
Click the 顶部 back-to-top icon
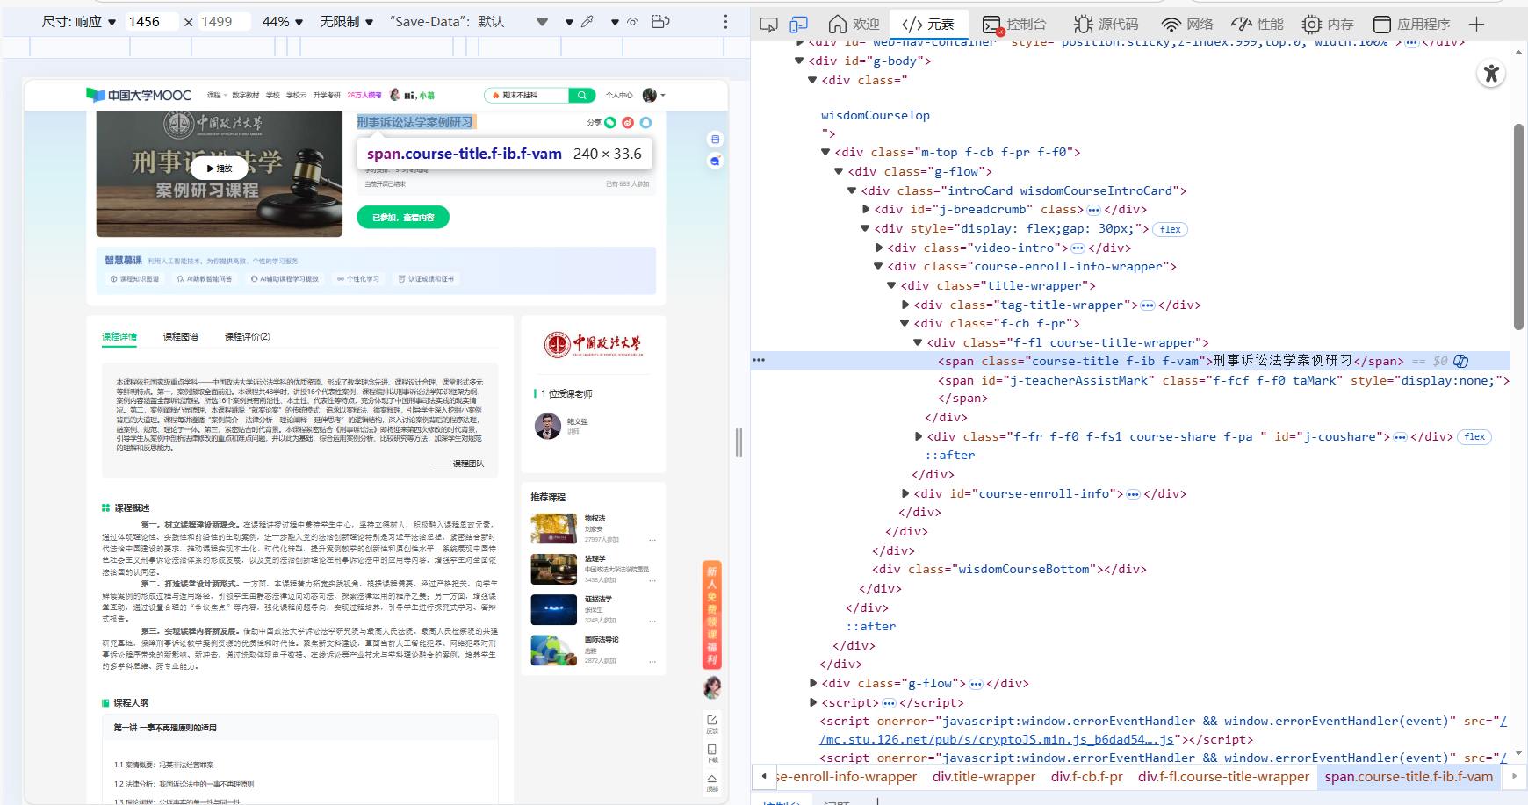712,782
